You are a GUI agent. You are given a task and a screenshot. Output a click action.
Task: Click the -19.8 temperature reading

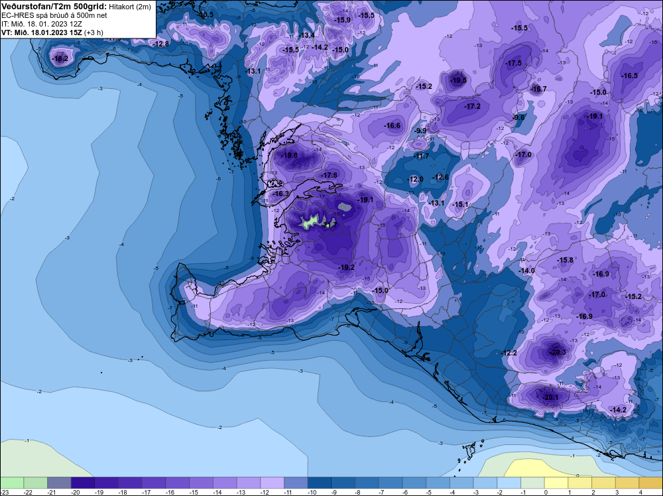[x=290, y=155]
